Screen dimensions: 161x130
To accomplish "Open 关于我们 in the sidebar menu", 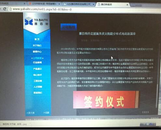I will pos(37,45).
